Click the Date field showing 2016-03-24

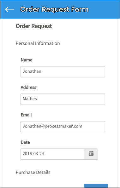click(x=53, y=154)
